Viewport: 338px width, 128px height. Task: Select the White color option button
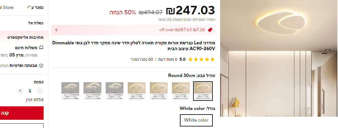(x=196, y=120)
